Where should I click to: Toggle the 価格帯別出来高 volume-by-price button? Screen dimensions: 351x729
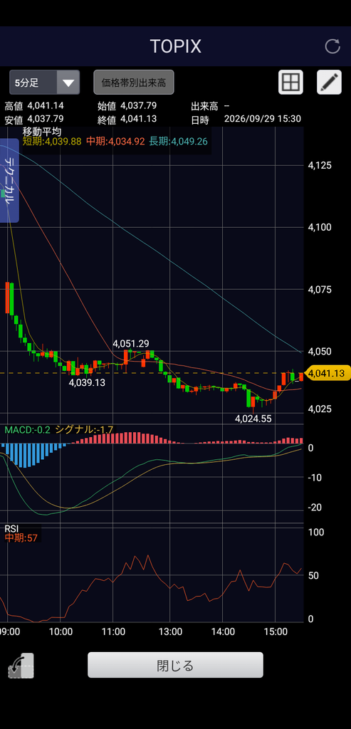[134, 83]
